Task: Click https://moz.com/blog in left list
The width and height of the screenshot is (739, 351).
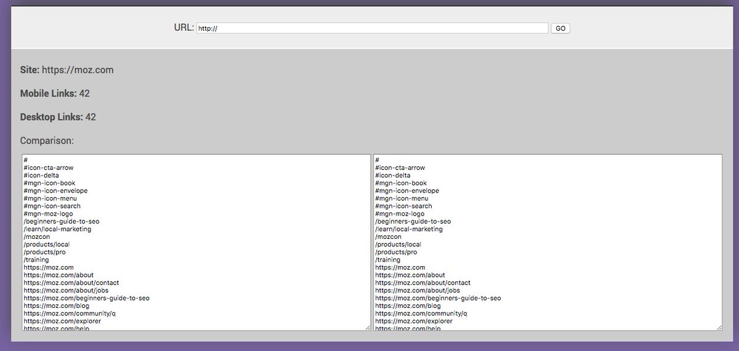Action: (x=56, y=306)
